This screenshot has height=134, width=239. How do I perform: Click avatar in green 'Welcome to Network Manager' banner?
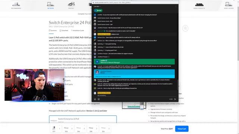(x=97, y=61)
